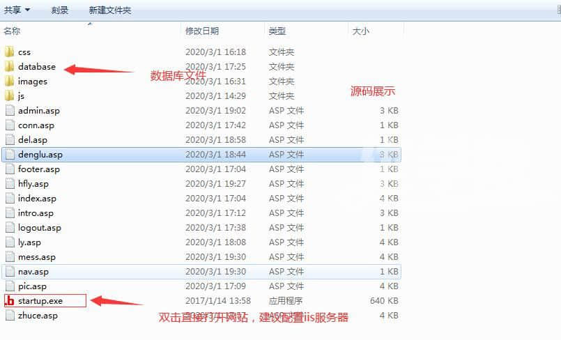
Task: Open the 共享 dropdown menu
Action: click(x=17, y=10)
